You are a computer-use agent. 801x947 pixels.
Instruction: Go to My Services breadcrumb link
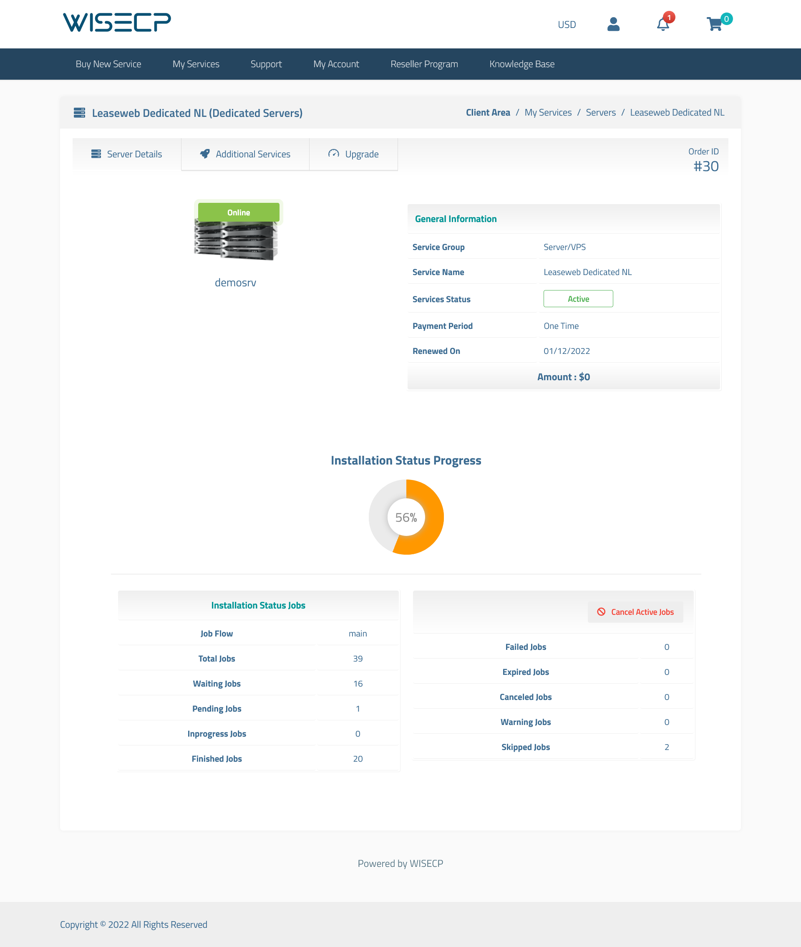tap(548, 113)
